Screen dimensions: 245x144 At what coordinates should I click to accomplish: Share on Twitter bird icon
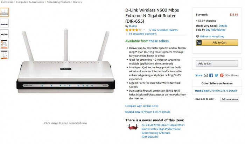pyautogui.click(x=216, y=75)
